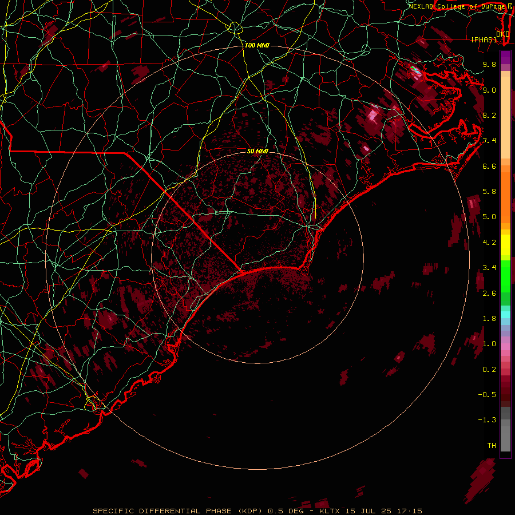This screenshot has height=515, width=515.
Task: Click the TH threshold label
Action: (492, 446)
